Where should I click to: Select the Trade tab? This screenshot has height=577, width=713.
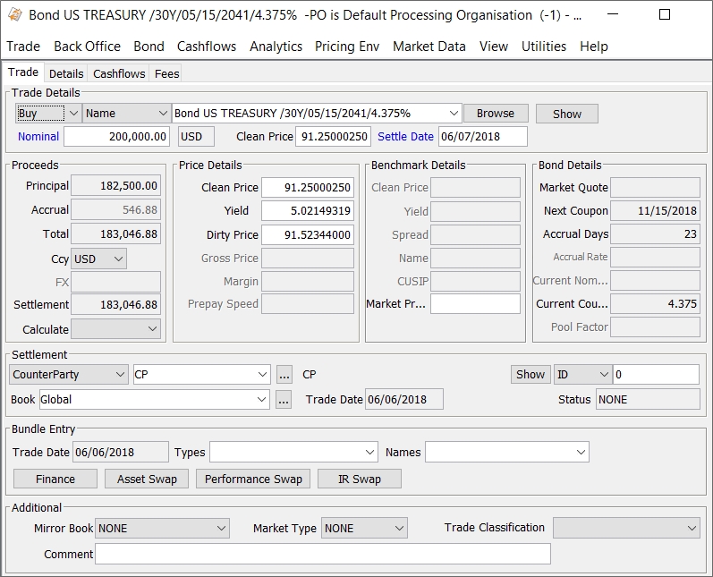23,72
